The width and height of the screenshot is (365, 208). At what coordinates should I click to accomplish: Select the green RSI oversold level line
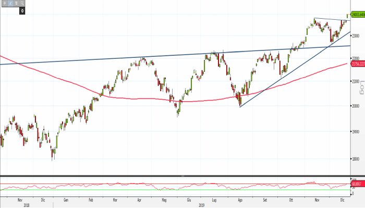pyautogui.click(x=175, y=190)
